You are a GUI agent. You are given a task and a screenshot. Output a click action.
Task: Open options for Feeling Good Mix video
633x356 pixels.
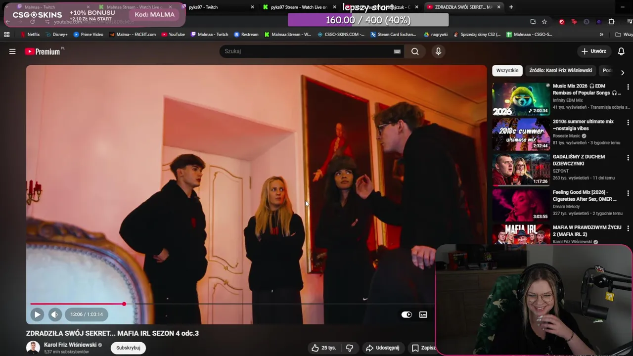pyautogui.click(x=628, y=193)
